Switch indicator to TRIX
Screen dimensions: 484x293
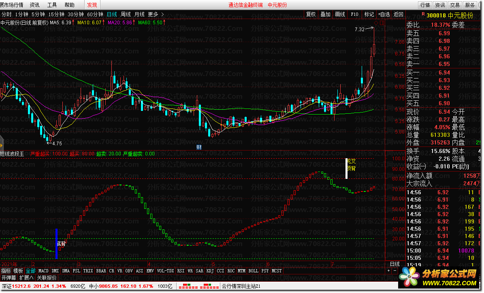point(88,271)
